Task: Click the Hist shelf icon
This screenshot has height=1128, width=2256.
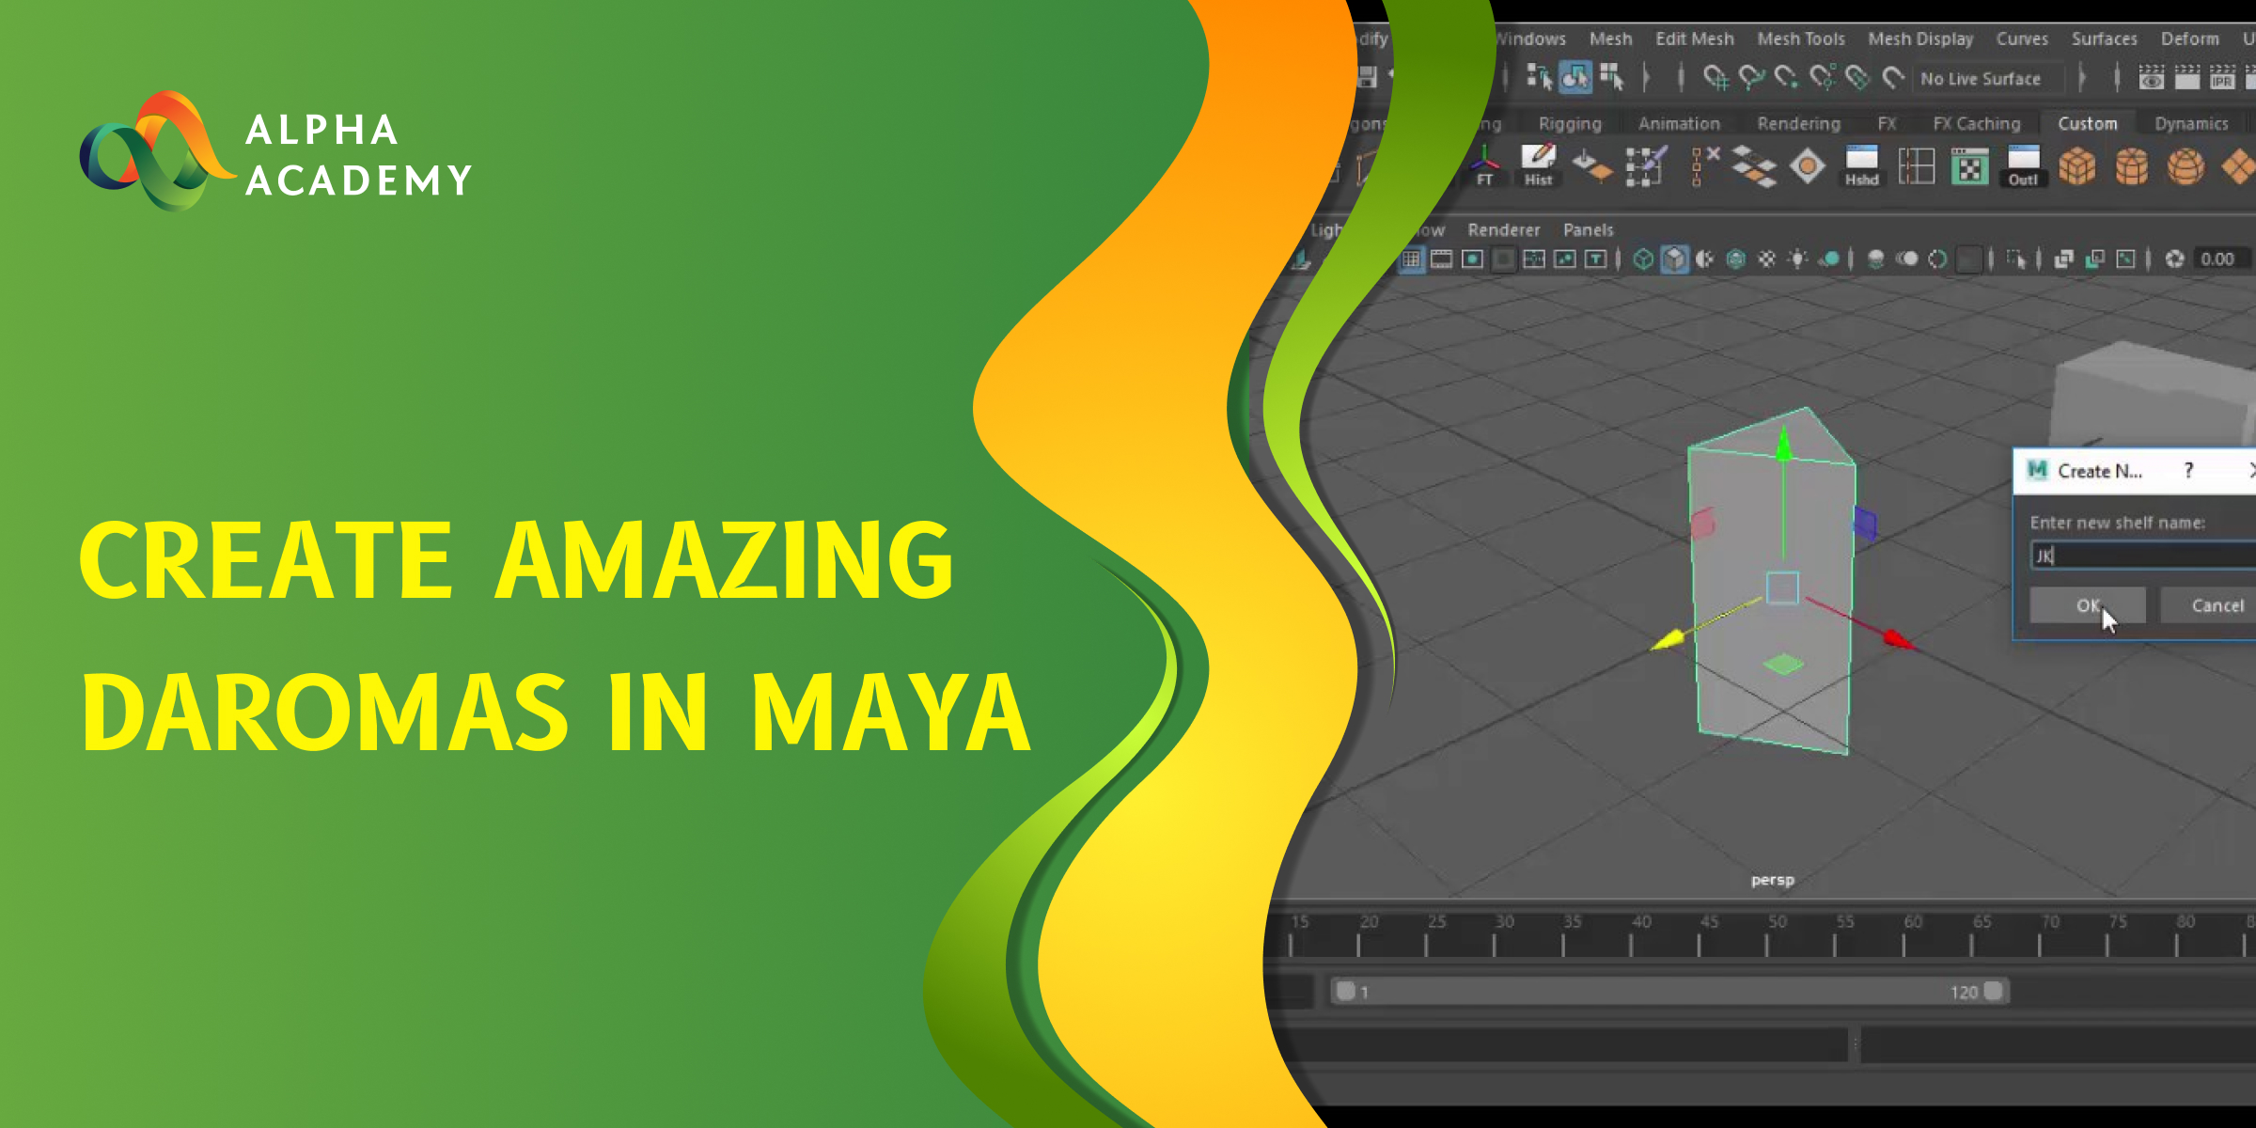Action: pos(1538,165)
